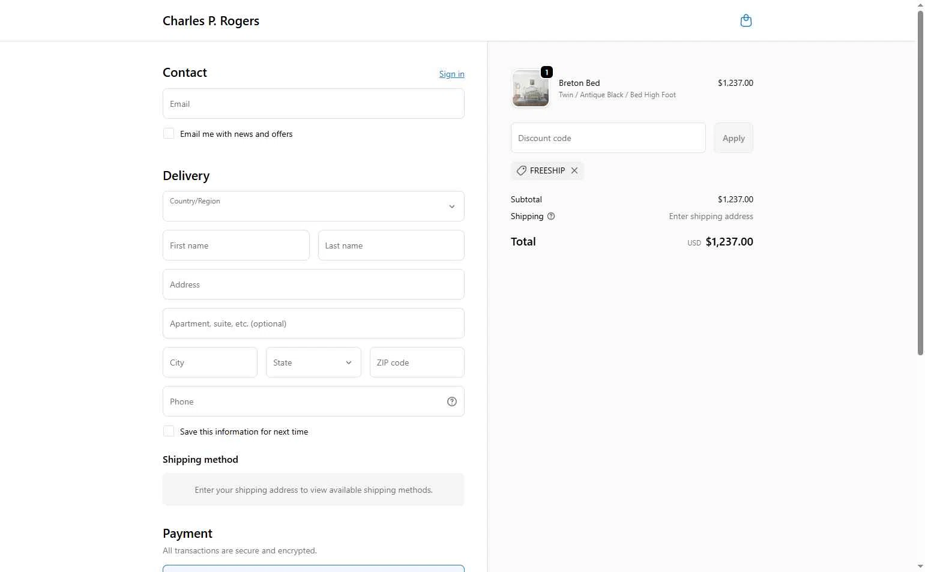Click the Breton Bed product name

pyautogui.click(x=579, y=83)
